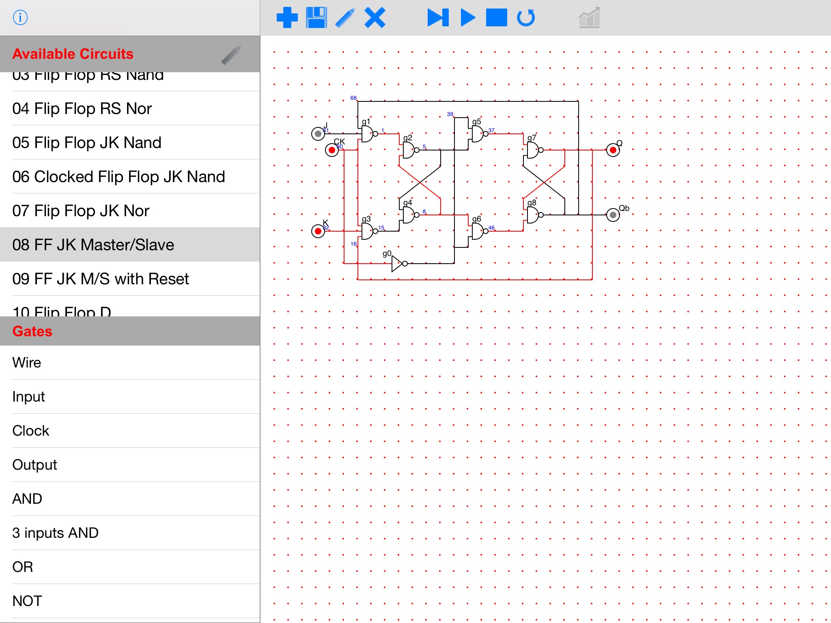
Task: Click the Gates section header
Action: pyautogui.click(x=130, y=331)
